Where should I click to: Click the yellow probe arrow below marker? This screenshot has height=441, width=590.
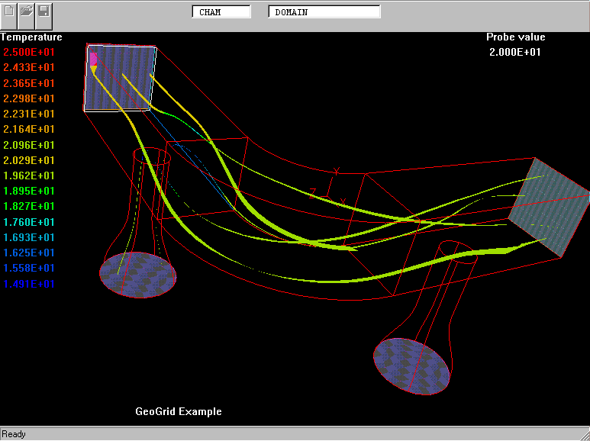click(93, 69)
